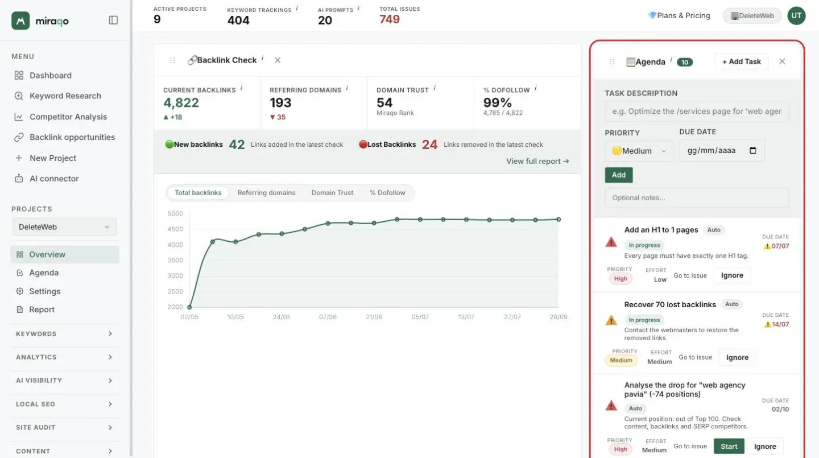The height and width of the screenshot is (458, 819).
Task: Focus the Task Description input field
Action: point(697,112)
